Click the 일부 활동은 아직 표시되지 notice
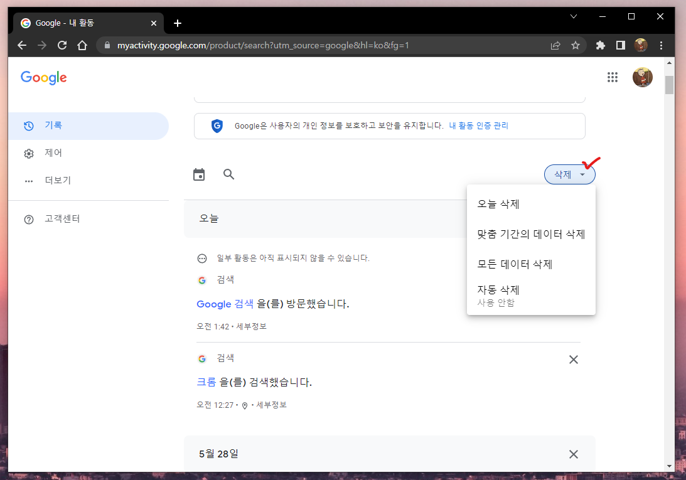This screenshot has height=480, width=686. pos(293,258)
